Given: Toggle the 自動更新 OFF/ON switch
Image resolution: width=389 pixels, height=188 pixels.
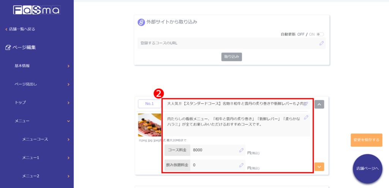Looking at the screenshot, I should [320, 34].
